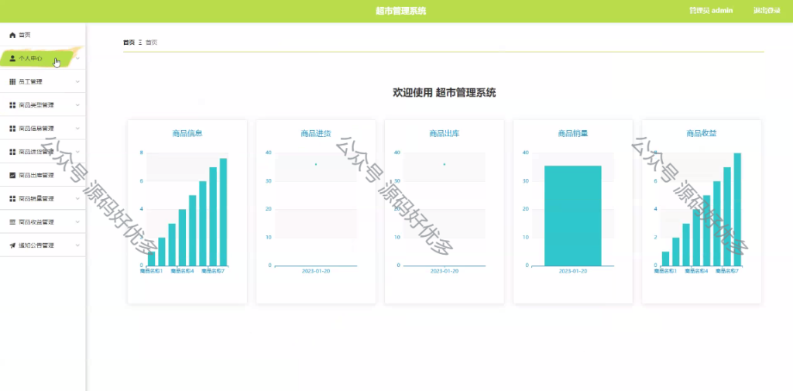This screenshot has width=793, height=391.
Task: Click the grey 首页 breadcrumb text
Action: 151,43
